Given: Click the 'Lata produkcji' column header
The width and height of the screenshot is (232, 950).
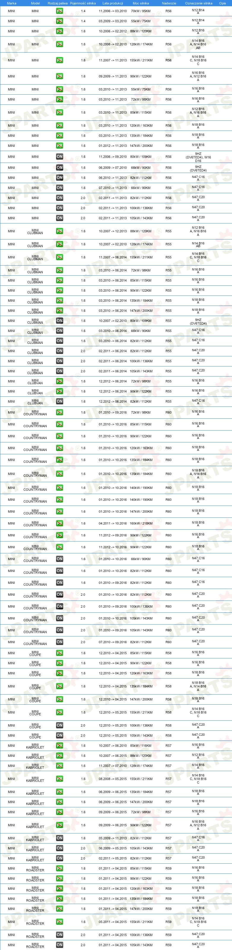Looking at the screenshot, I should [x=112, y=3].
